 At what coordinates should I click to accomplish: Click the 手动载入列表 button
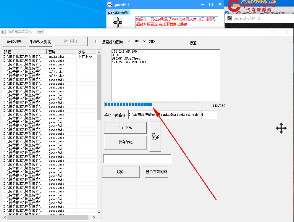41,42
